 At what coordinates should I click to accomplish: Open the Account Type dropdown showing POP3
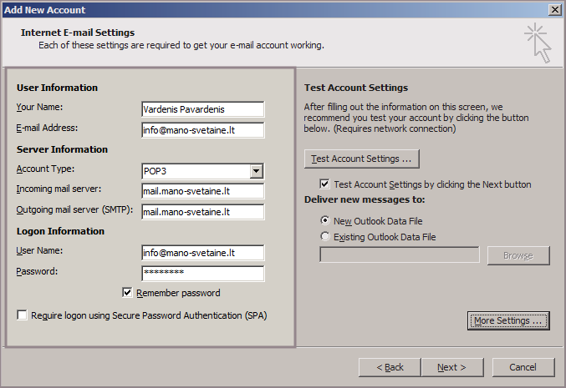point(257,171)
